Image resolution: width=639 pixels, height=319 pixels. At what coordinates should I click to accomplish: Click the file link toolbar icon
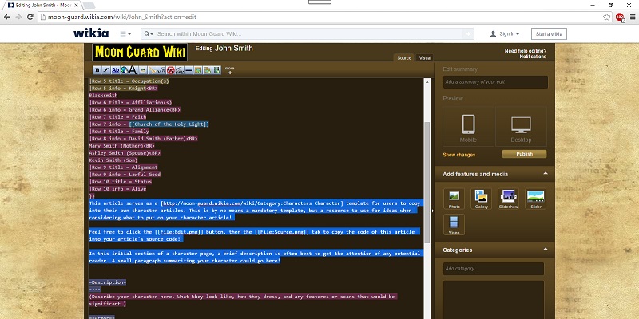pyautogui.click(x=152, y=70)
